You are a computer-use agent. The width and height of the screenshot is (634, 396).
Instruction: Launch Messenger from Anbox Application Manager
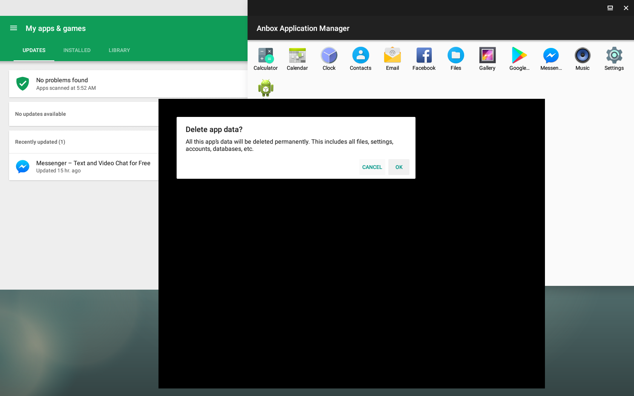click(x=551, y=55)
